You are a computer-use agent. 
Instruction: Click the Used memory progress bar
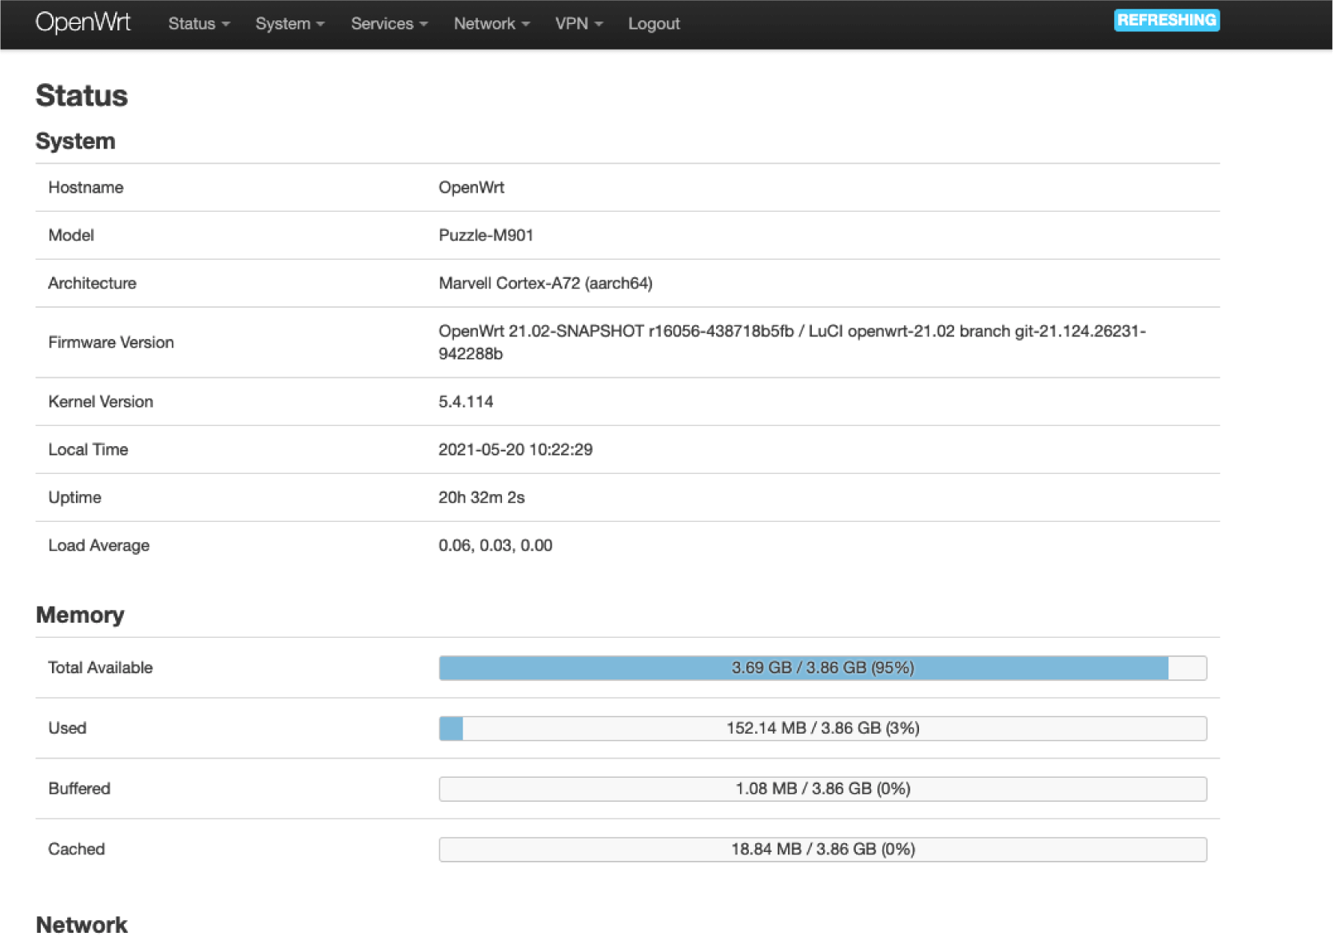pos(822,728)
